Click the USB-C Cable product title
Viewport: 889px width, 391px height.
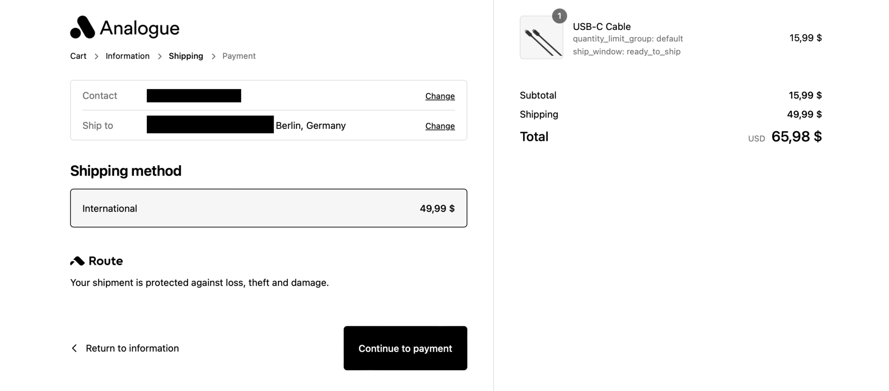pos(601,26)
